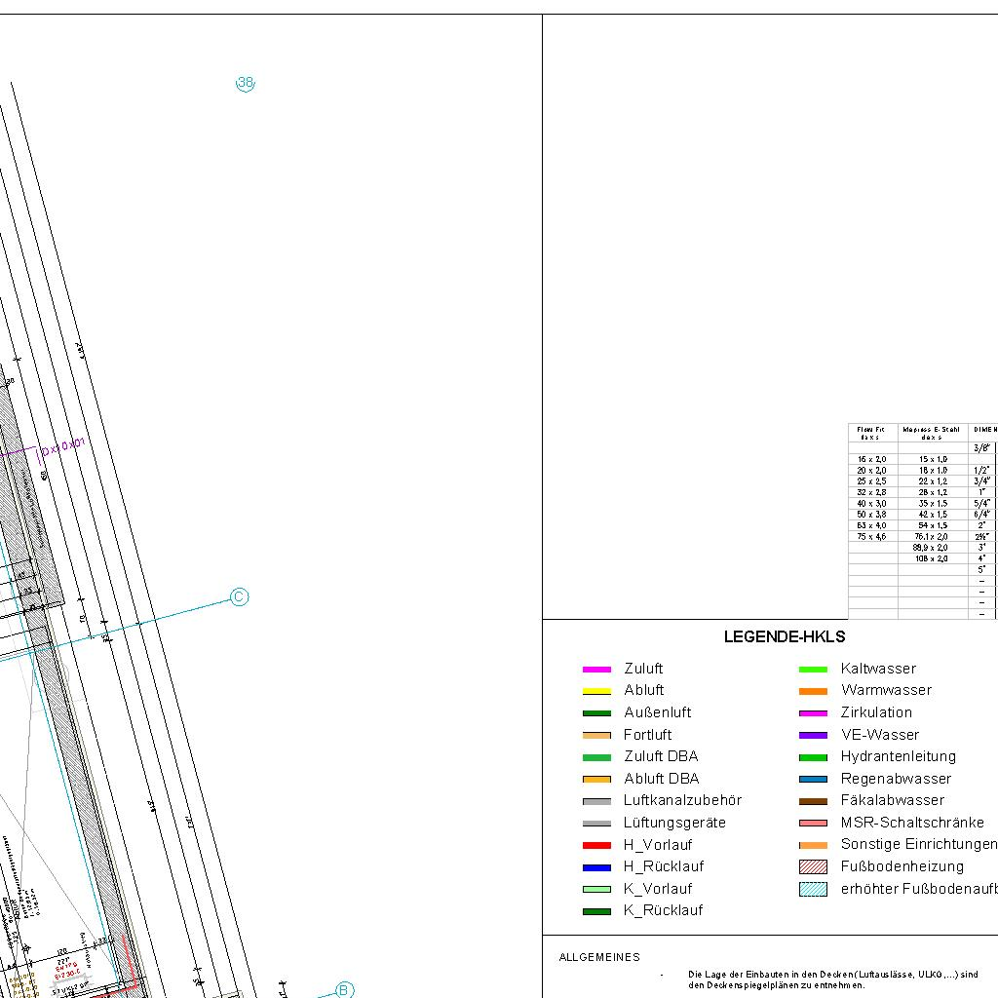Click grid axis marker B
Screen dimensions: 998x998
point(344,990)
